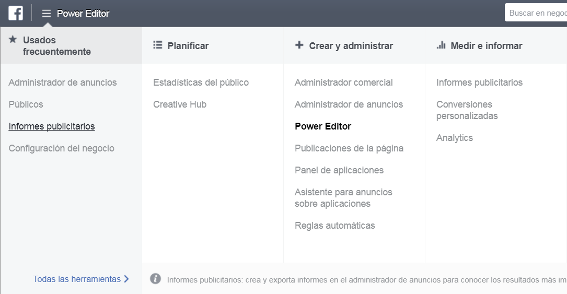The image size is (567, 294).
Task: Open underlined Informes publicitarios link
Action: (52, 126)
